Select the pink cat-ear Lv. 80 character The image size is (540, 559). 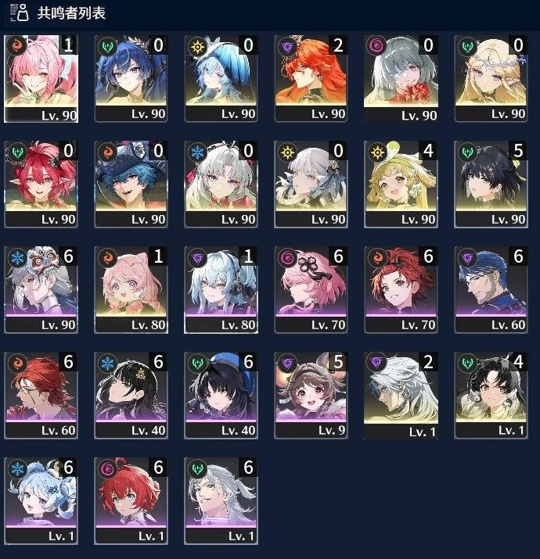tap(131, 289)
